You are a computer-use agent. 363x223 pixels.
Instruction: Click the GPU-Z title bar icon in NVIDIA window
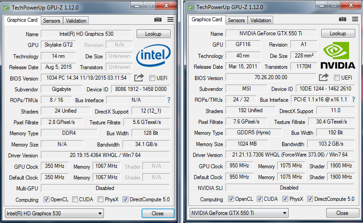tap(191, 7)
